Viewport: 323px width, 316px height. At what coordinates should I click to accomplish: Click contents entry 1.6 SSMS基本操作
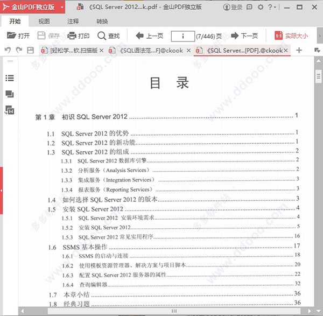(174, 247)
